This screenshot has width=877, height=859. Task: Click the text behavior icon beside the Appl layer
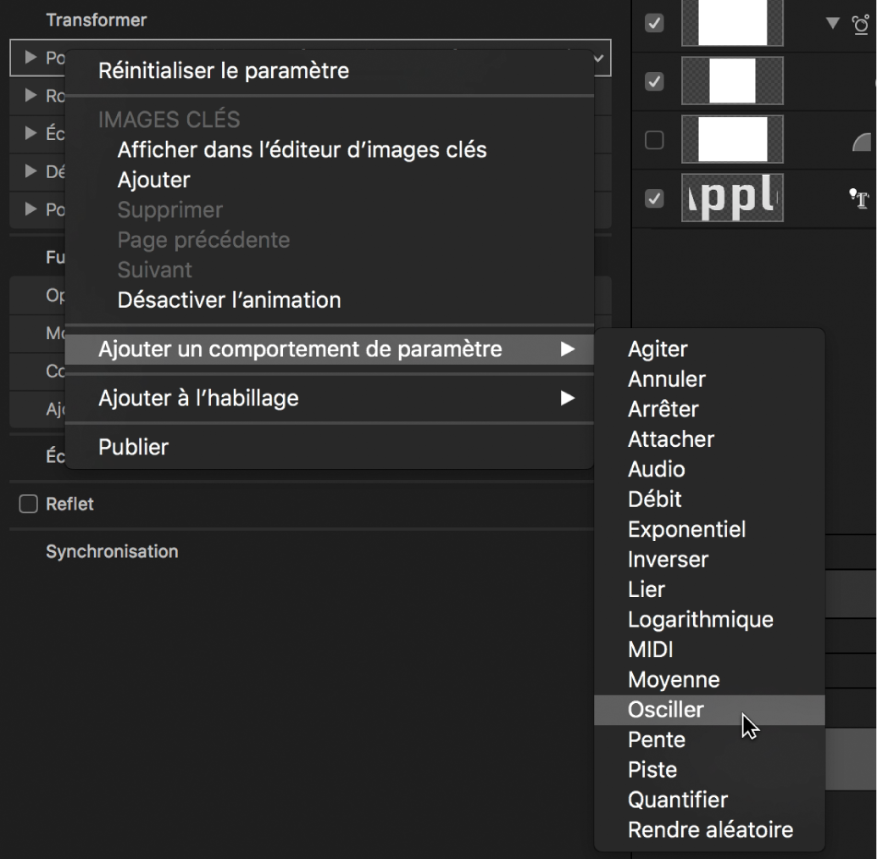(x=858, y=196)
